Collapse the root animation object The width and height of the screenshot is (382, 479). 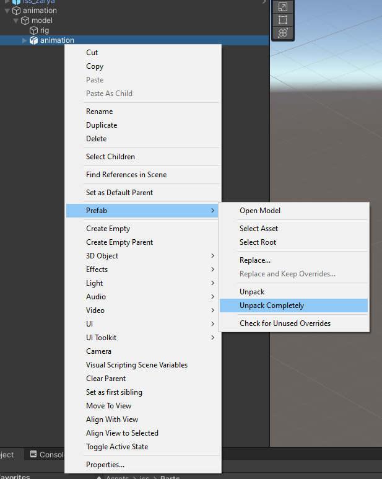(7, 11)
